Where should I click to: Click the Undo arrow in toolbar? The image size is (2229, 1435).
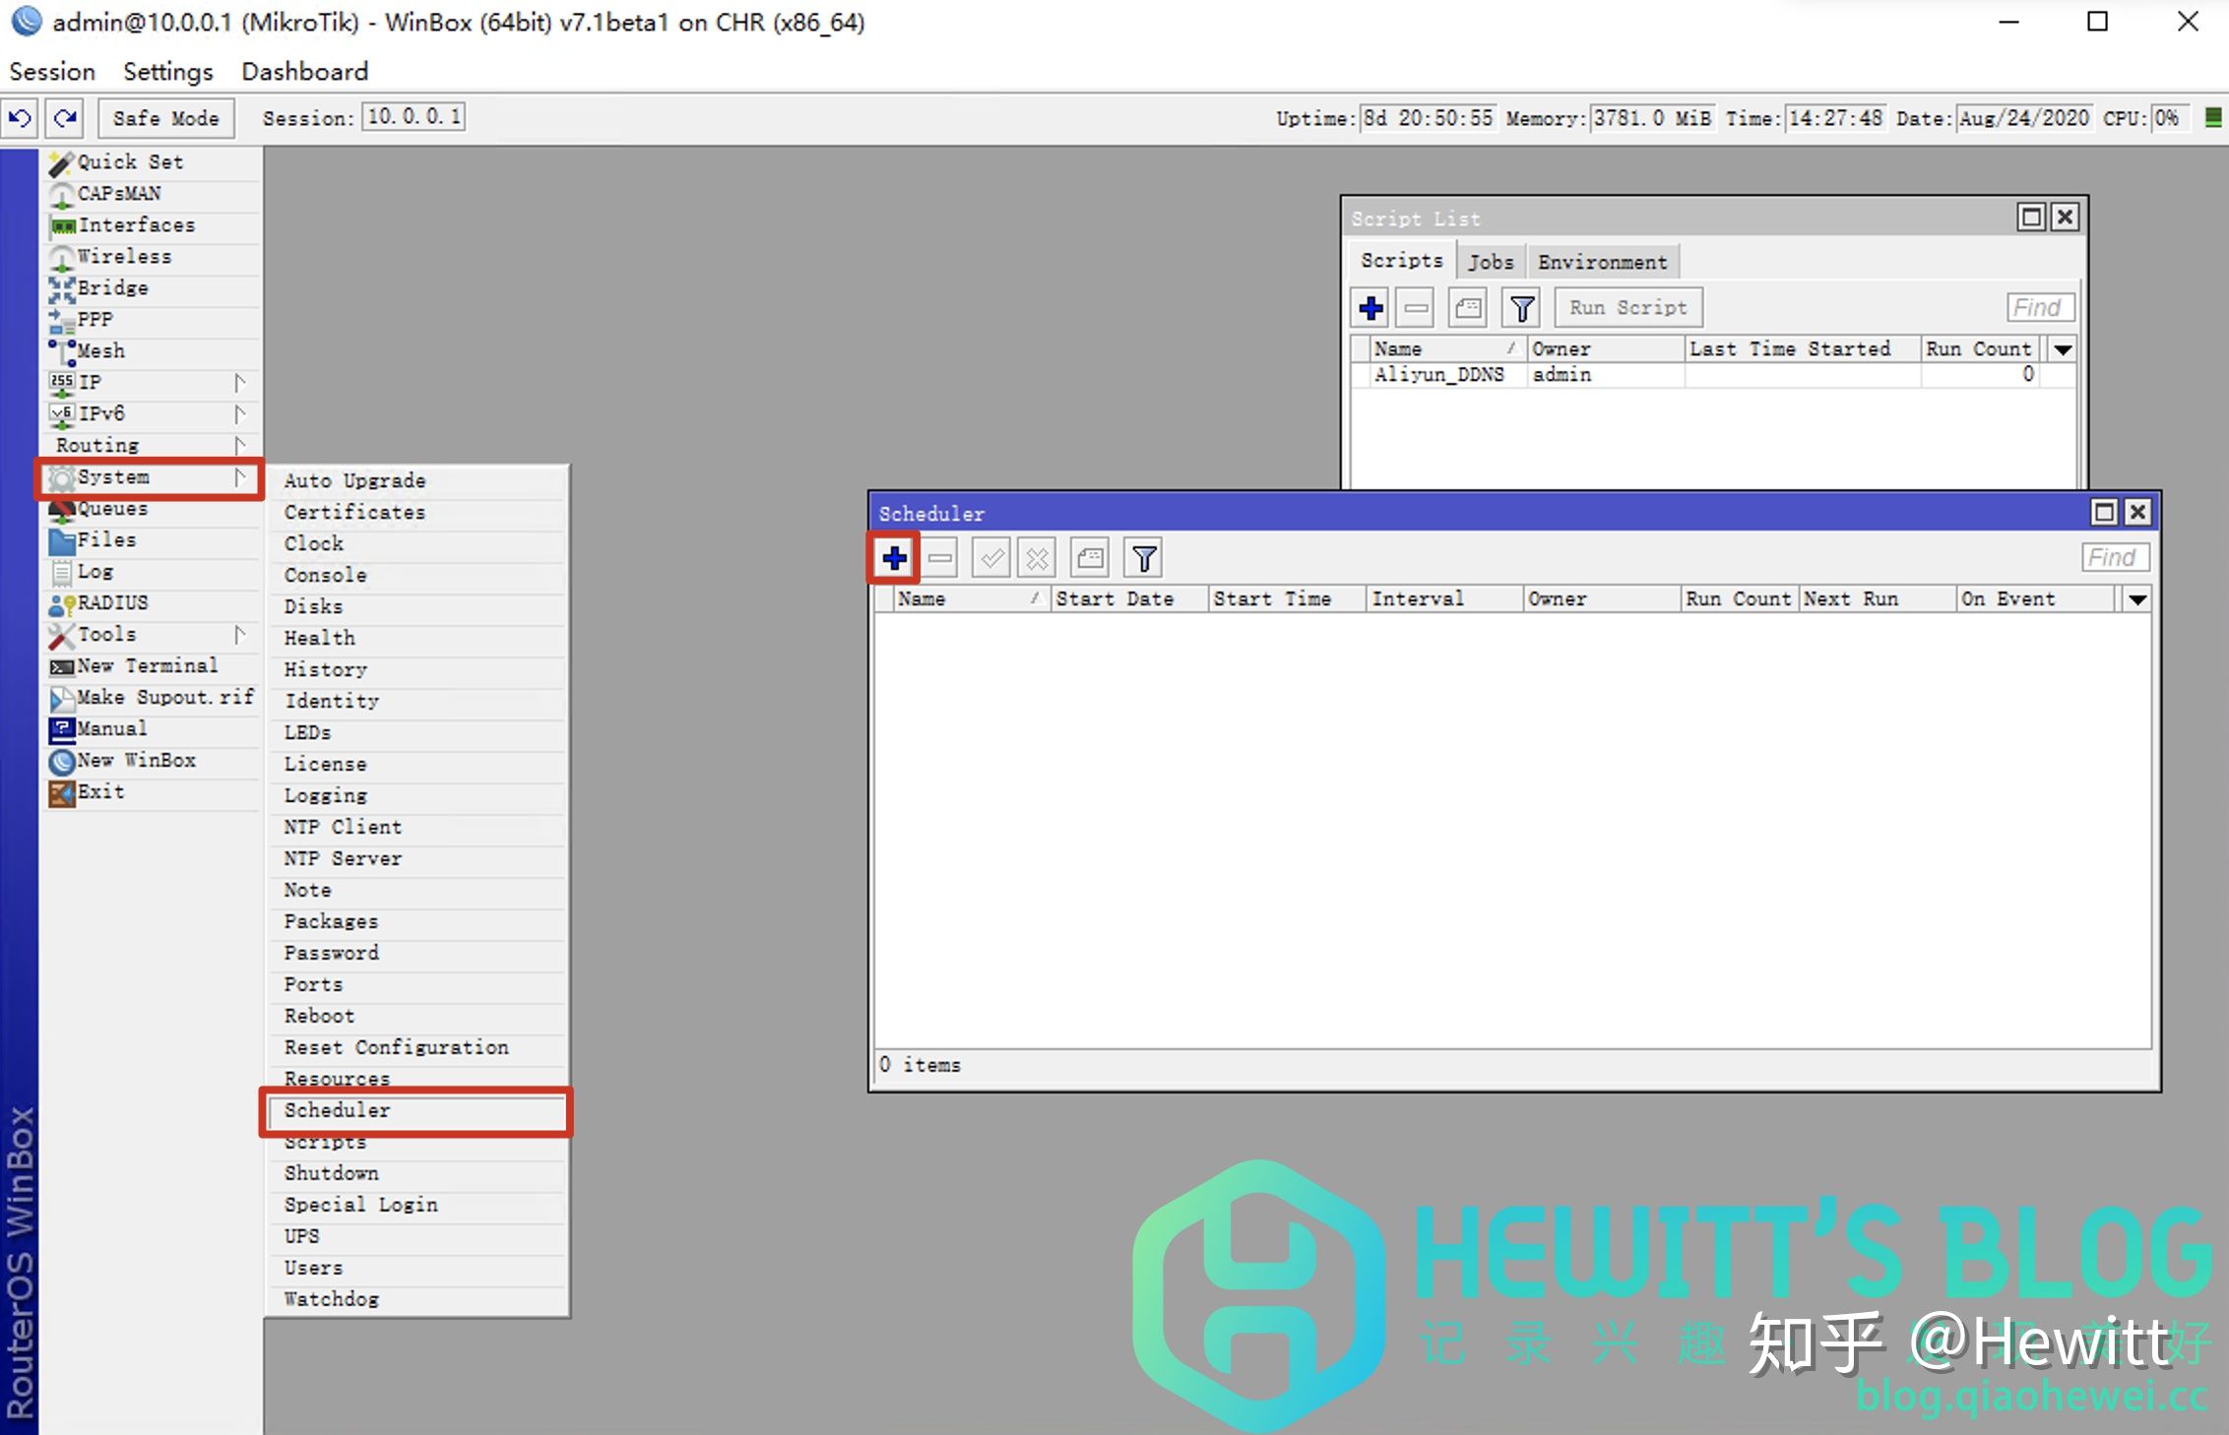tap(21, 118)
